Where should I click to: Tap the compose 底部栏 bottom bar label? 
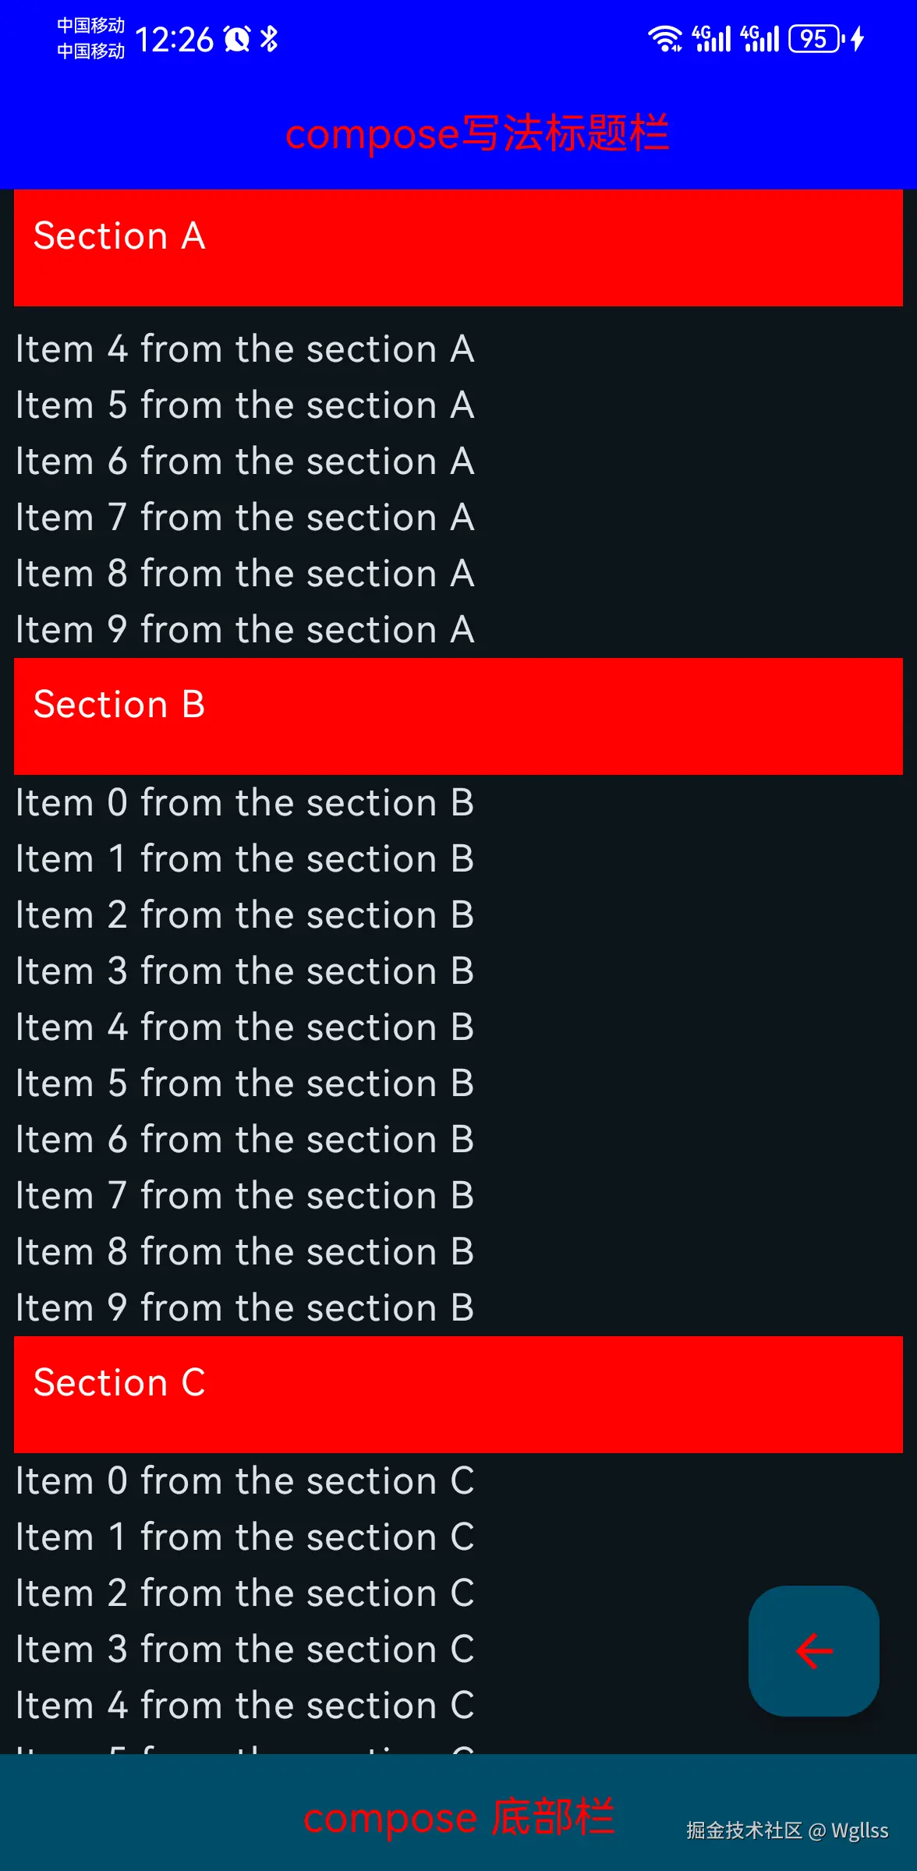(x=458, y=1817)
